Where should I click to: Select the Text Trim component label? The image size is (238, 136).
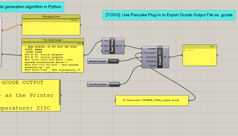112,46
